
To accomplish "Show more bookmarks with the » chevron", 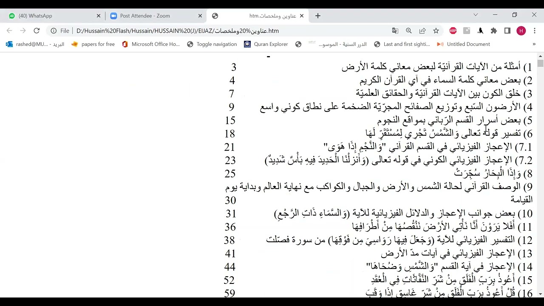I will pyautogui.click(x=534, y=44).
